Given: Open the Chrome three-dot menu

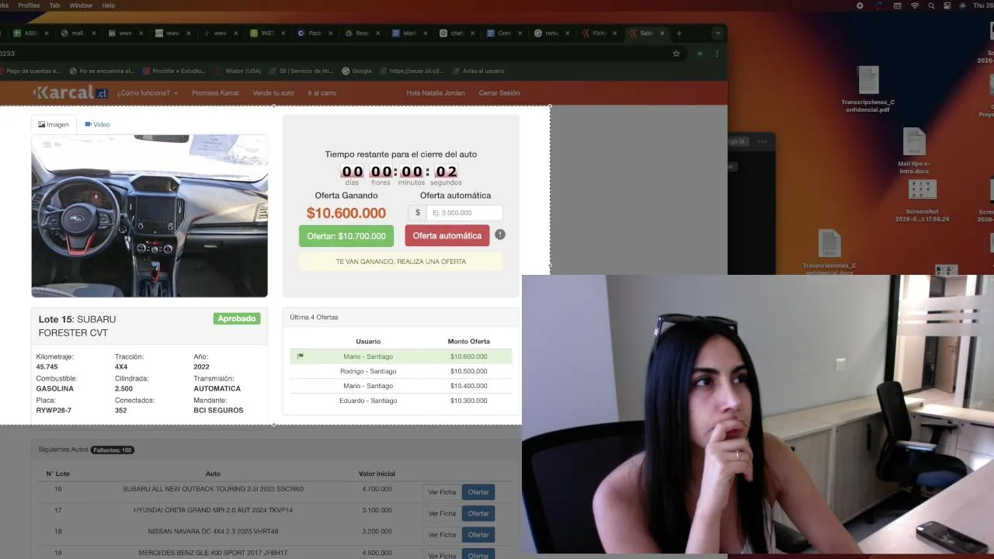Looking at the screenshot, I should (x=717, y=54).
